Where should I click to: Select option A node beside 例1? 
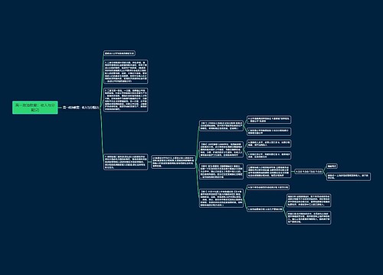[x=269, y=120]
